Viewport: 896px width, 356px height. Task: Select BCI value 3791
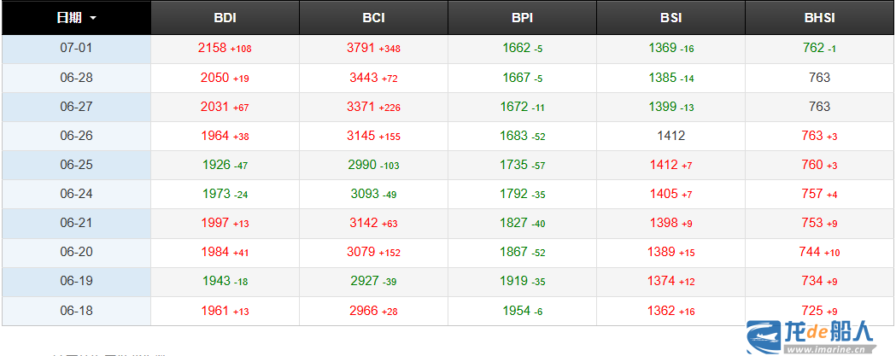click(360, 49)
